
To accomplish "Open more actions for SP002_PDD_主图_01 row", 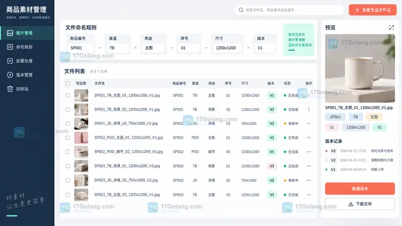I will point(308,137).
